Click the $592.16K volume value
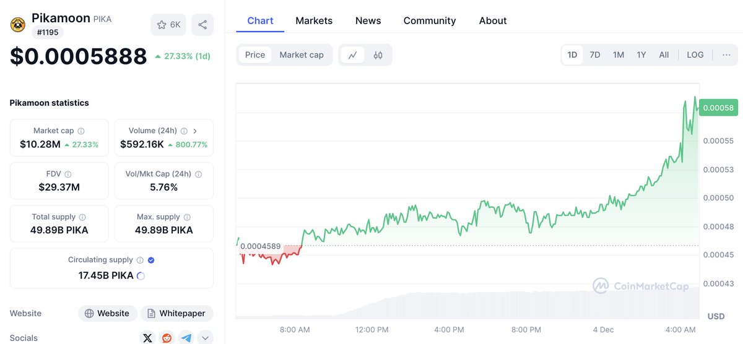 [x=142, y=145]
